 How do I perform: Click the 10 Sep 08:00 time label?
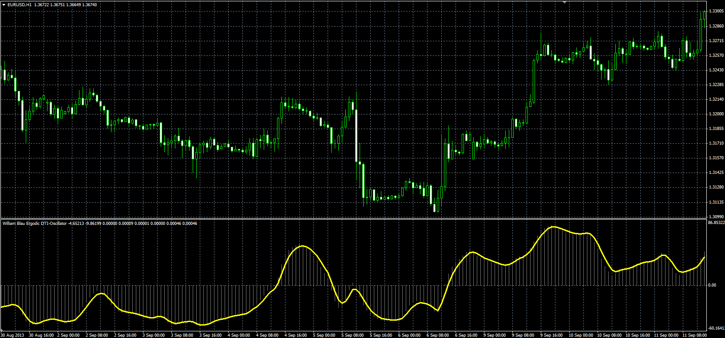(610, 335)
